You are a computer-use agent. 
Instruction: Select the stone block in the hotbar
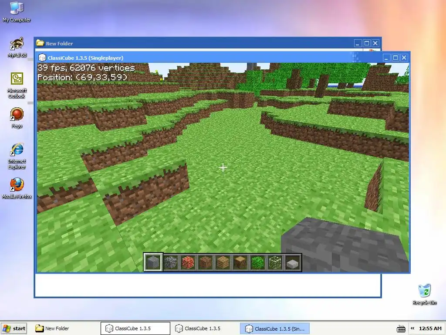point(153,262)
